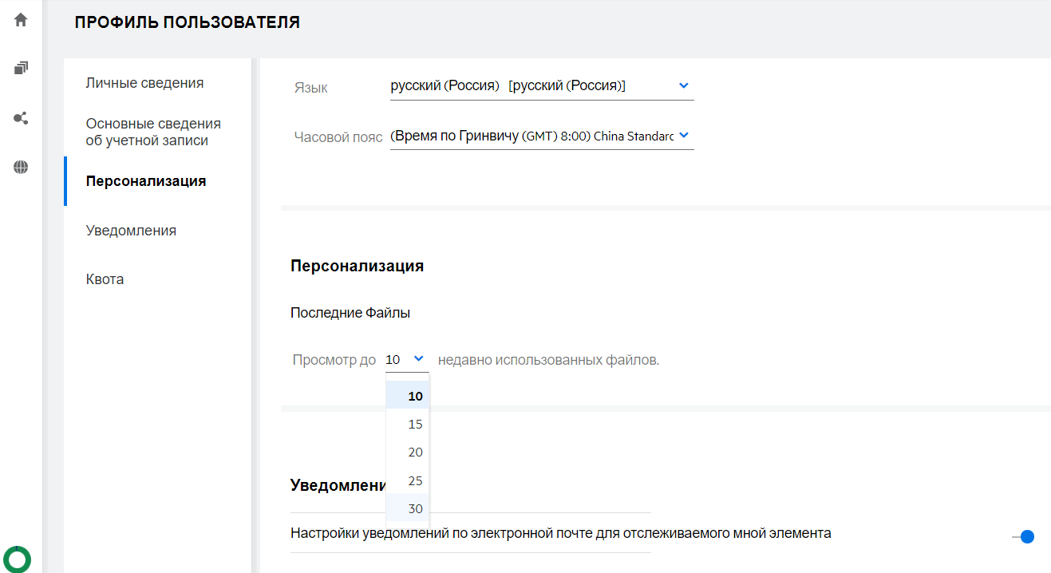
Task: Choose 20 from the dropdown options
Action: tap(415, 452)
